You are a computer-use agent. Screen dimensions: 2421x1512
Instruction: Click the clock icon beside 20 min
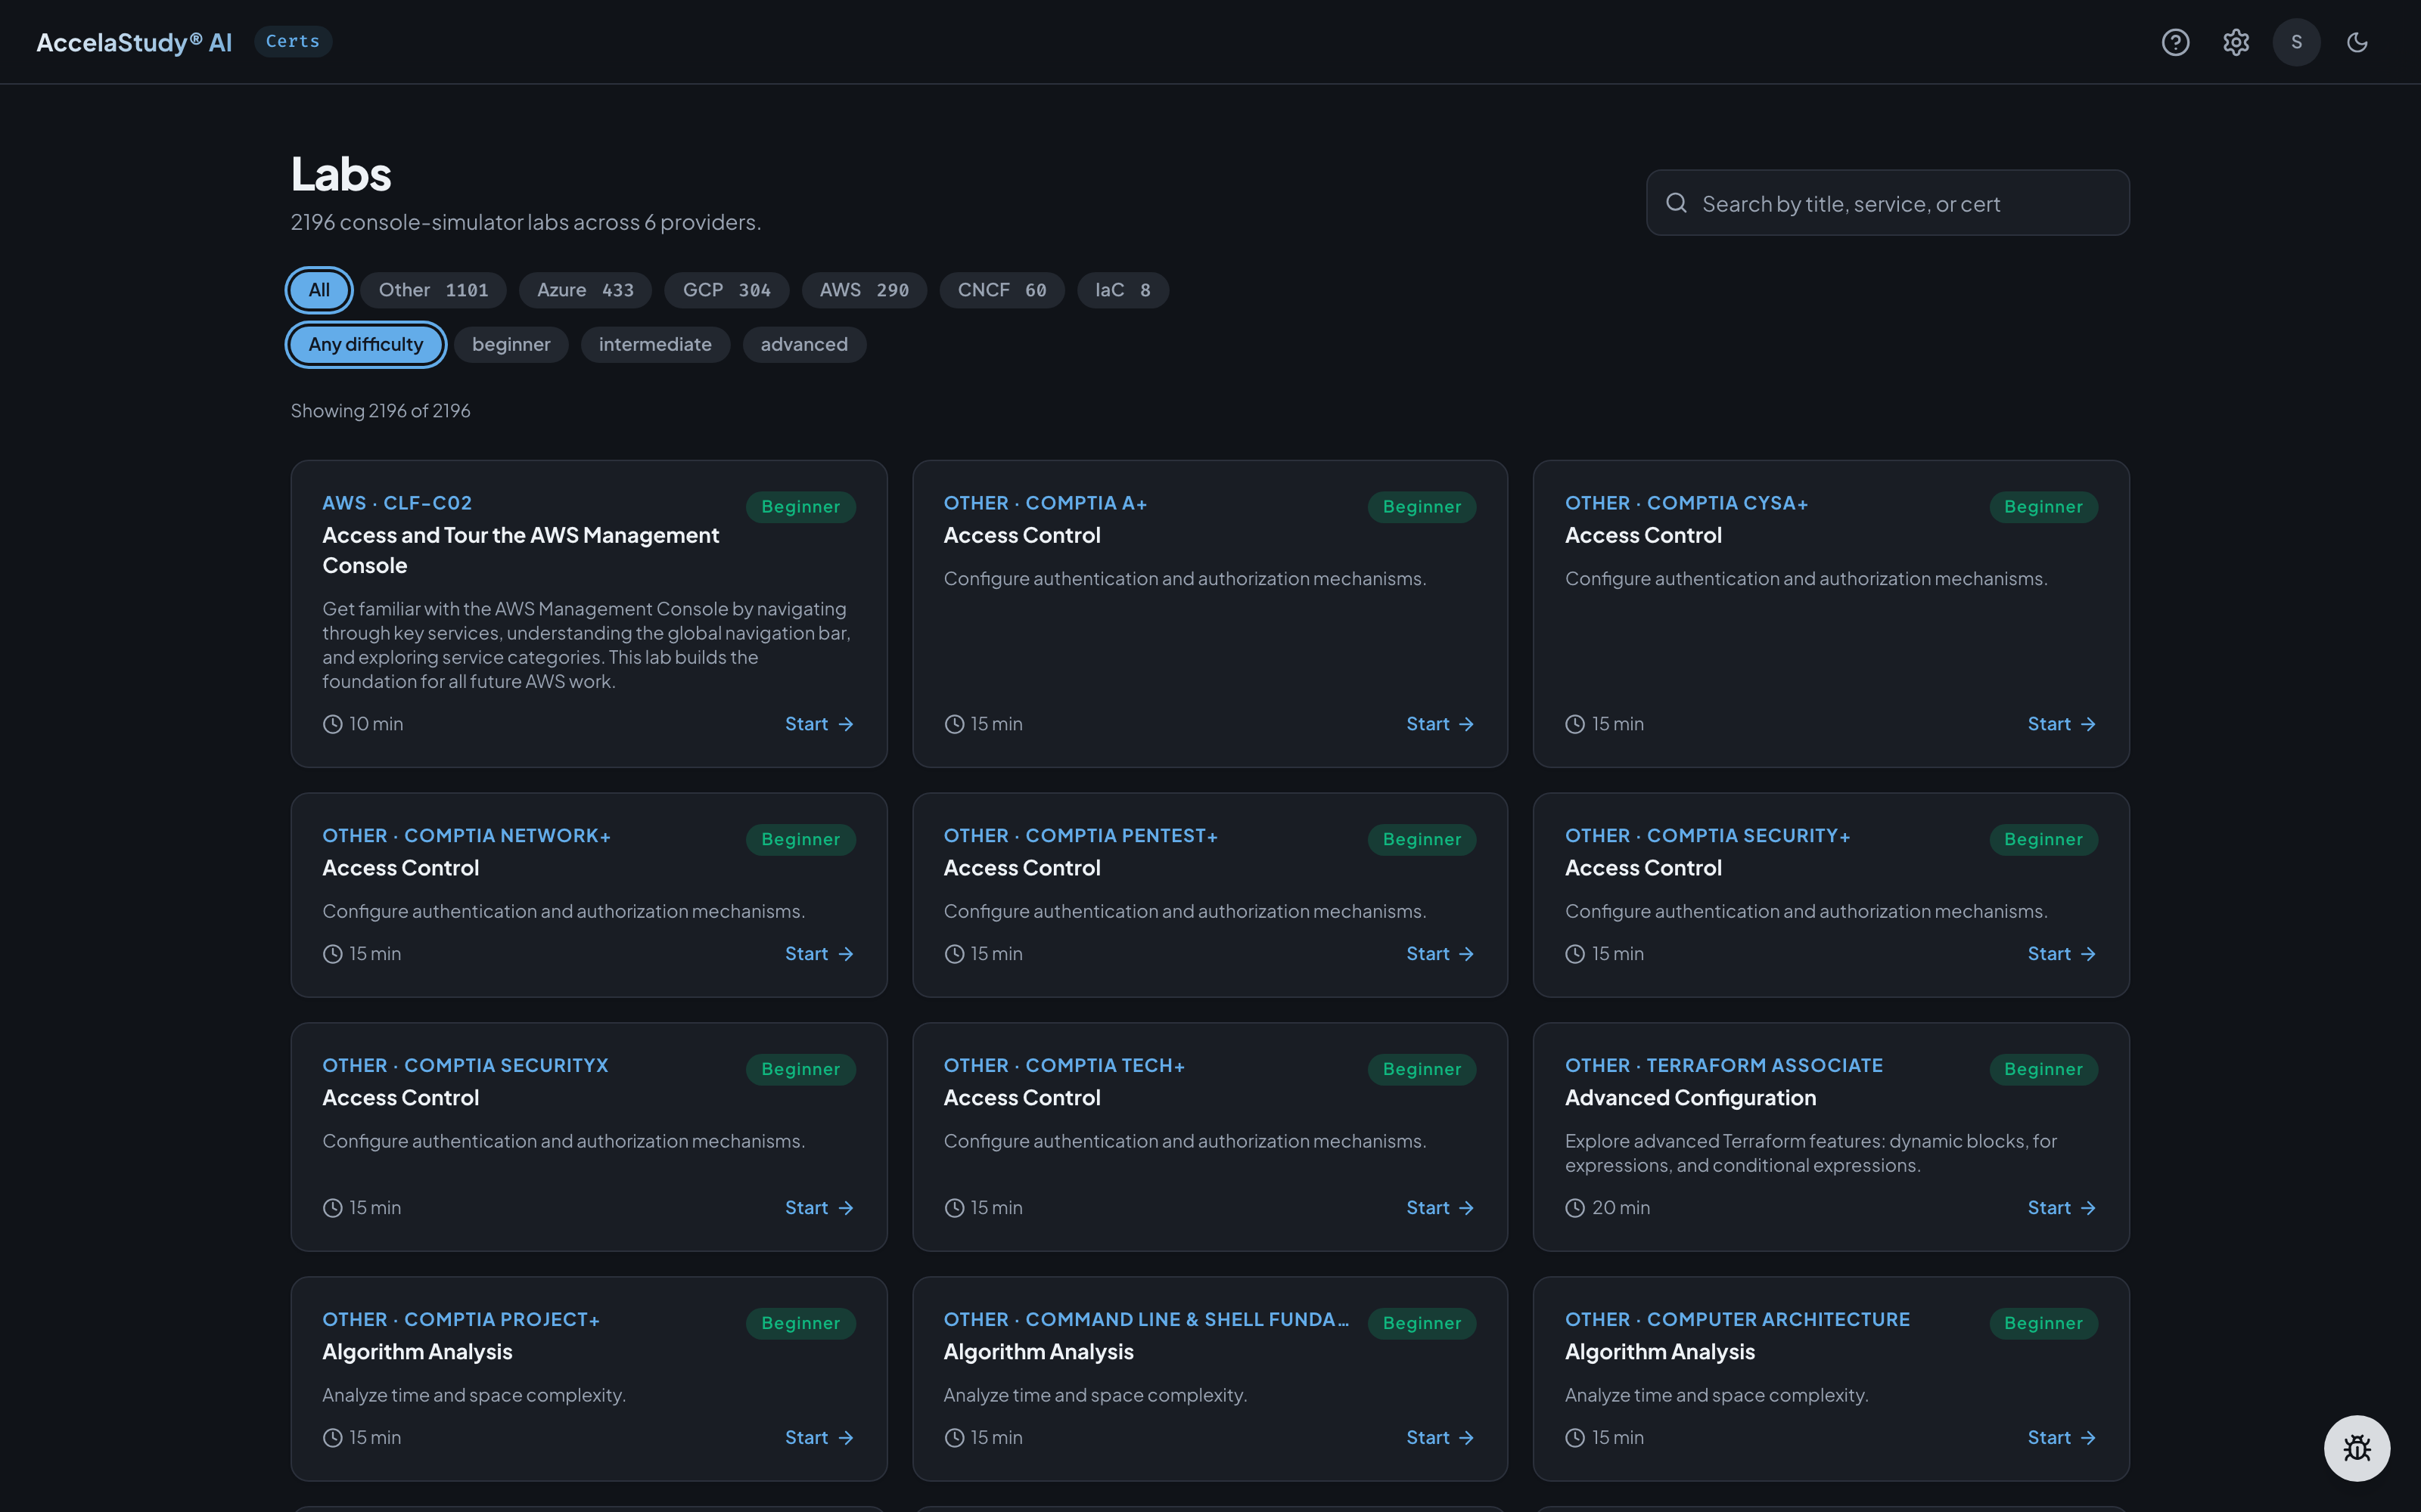point(1576,1208)
